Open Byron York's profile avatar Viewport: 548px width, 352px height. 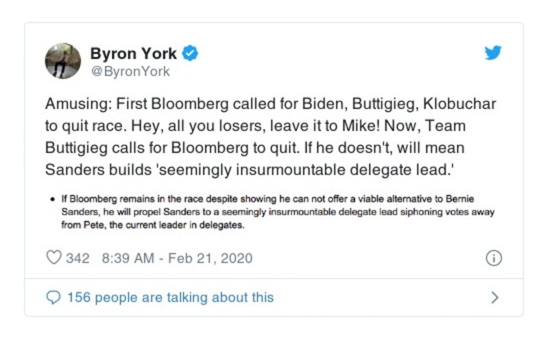[63, 60]
